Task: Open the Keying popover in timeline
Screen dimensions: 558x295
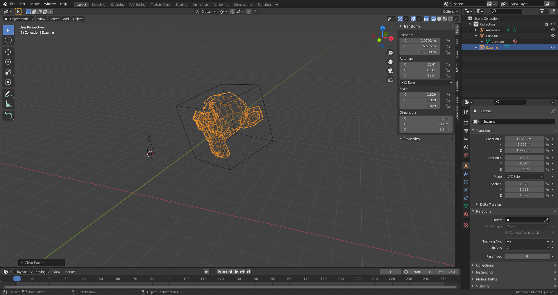Action: [42, 272]
